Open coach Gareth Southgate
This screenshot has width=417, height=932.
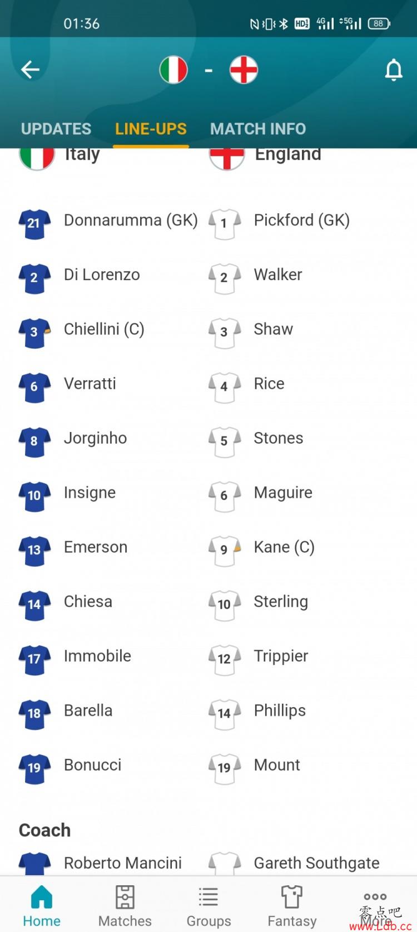[x=316, y=863]
